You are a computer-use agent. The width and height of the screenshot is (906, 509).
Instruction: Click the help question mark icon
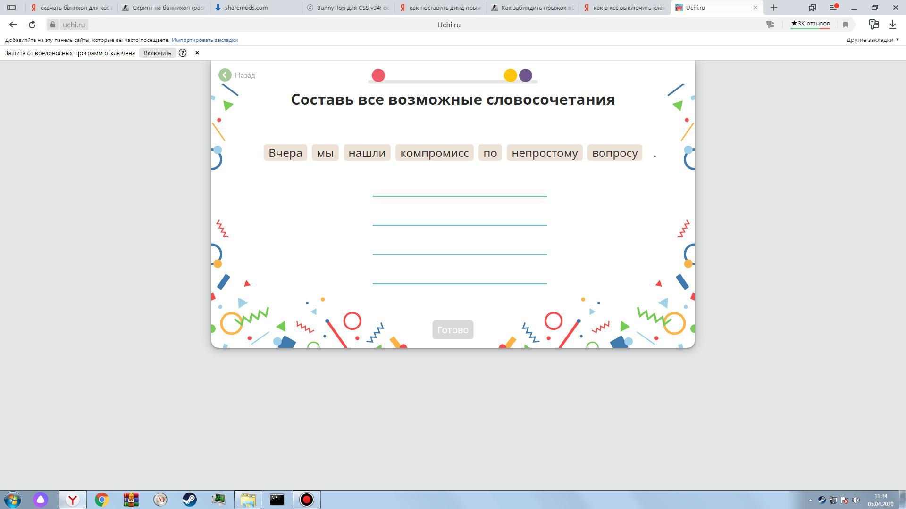pos(183,53)
